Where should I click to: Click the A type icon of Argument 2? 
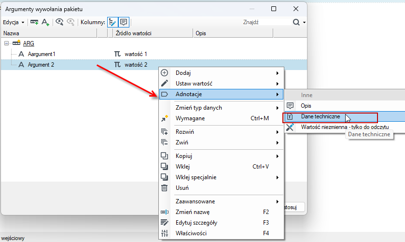tap(21, 65)
